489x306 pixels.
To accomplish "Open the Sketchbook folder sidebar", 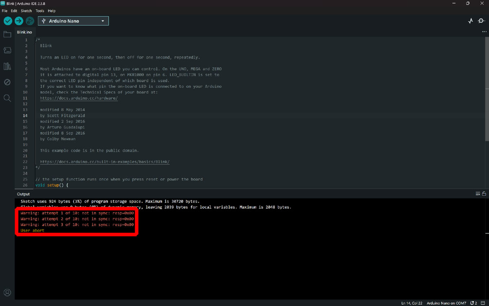I will (7, 34).
